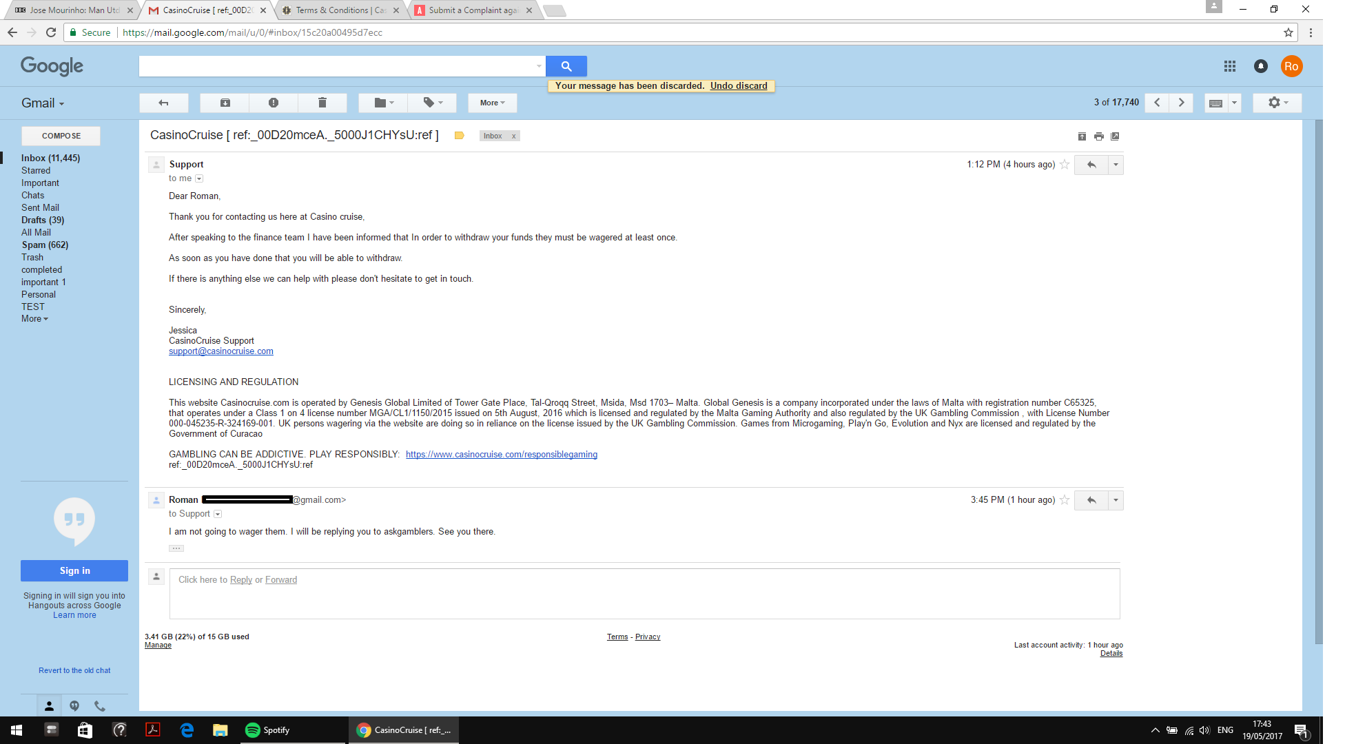Show Hangouts contacts tab
The height and width of the screenshot is (744, 1345).
(49, 706)
